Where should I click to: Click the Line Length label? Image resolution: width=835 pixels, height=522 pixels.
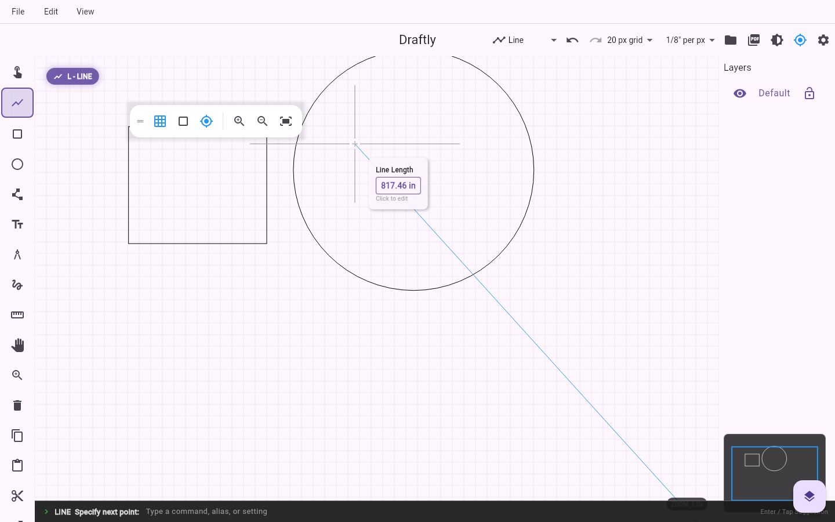tap(394, 170)
